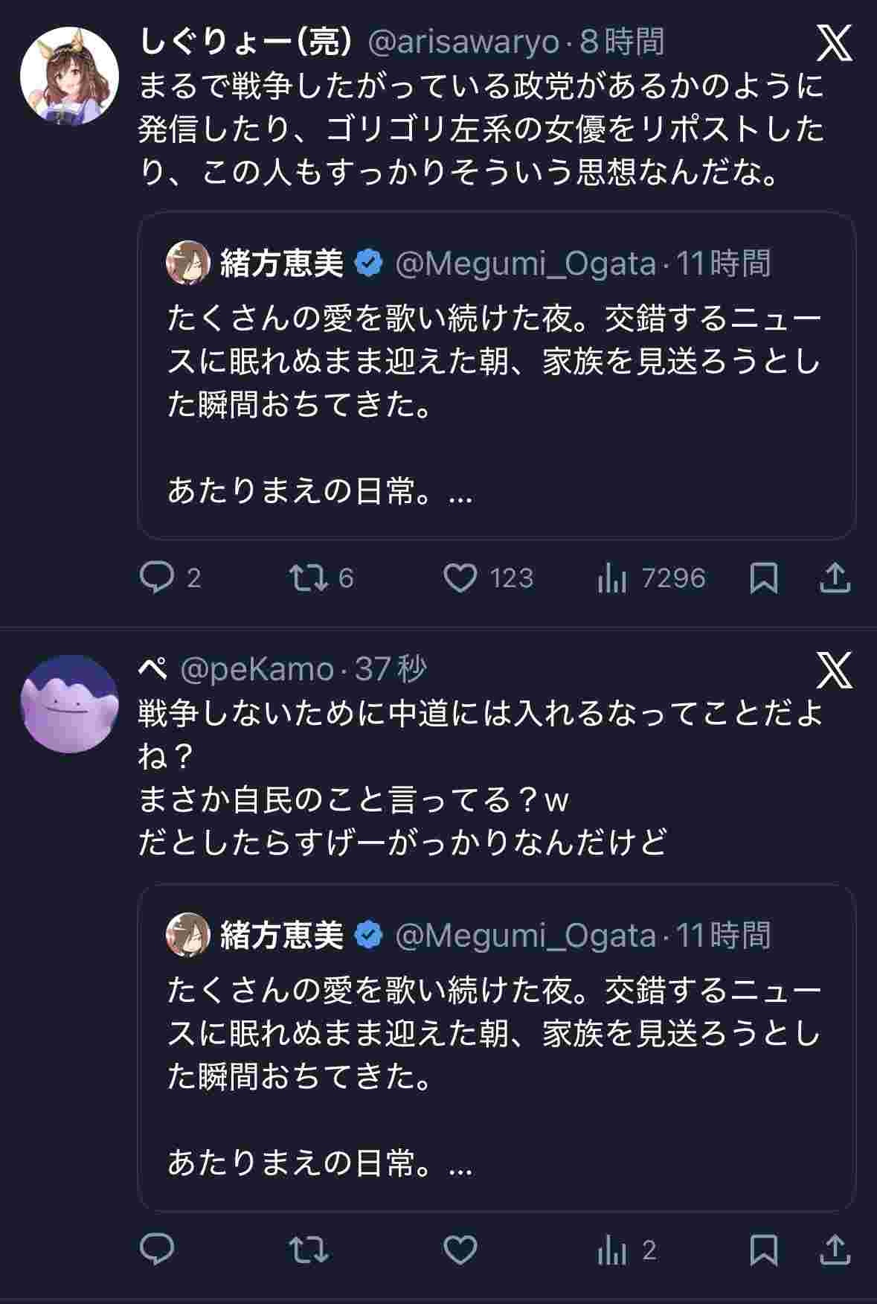Open the @peKamo handle link
The image size is (877, 1304).
coord(256,670)
